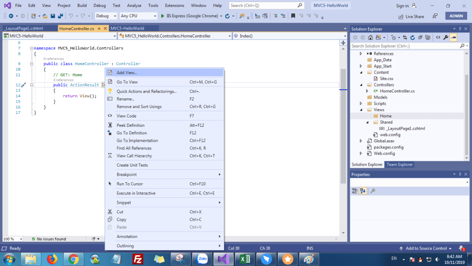Open Properties wrench icon in Solution Explorer
472x266 pixels.
446,38
